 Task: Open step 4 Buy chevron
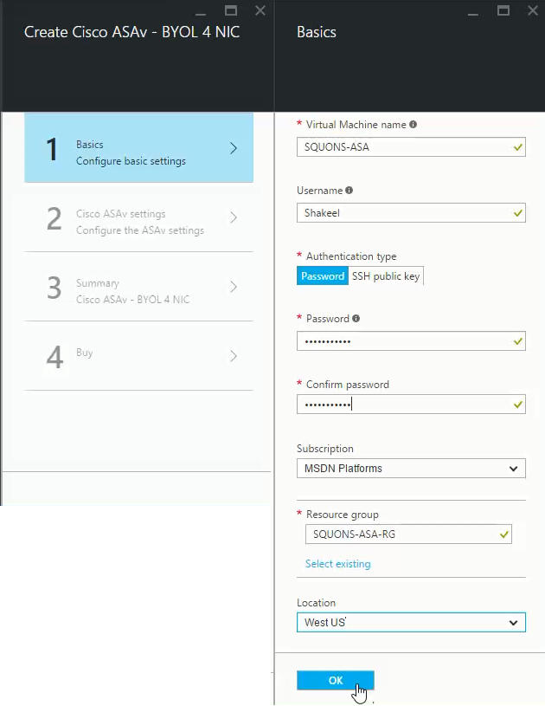click(234, 356)
